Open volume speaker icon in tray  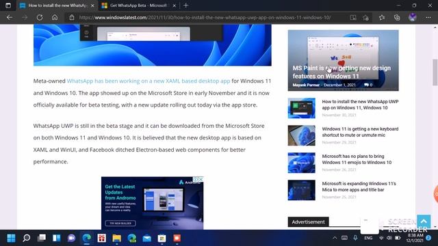pyautogui.click(x=389, y=238)
